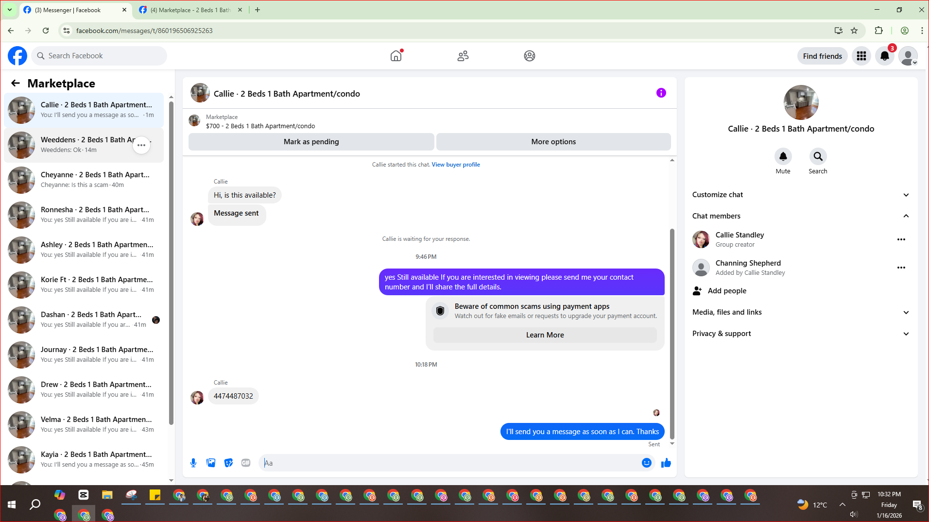This screenshot has width=929, height=522.
Task: Open the Weeddens chat options ellipsis
Action: [141, 145]
